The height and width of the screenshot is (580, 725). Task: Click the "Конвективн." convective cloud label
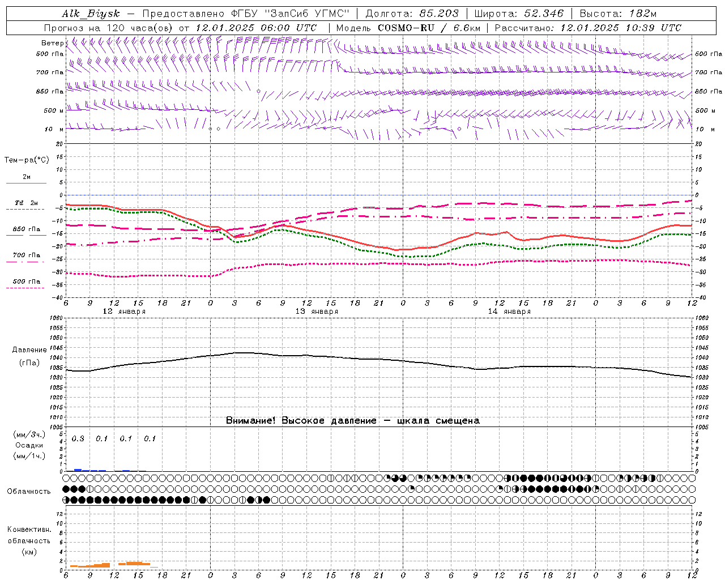click(x=29, y=530)
